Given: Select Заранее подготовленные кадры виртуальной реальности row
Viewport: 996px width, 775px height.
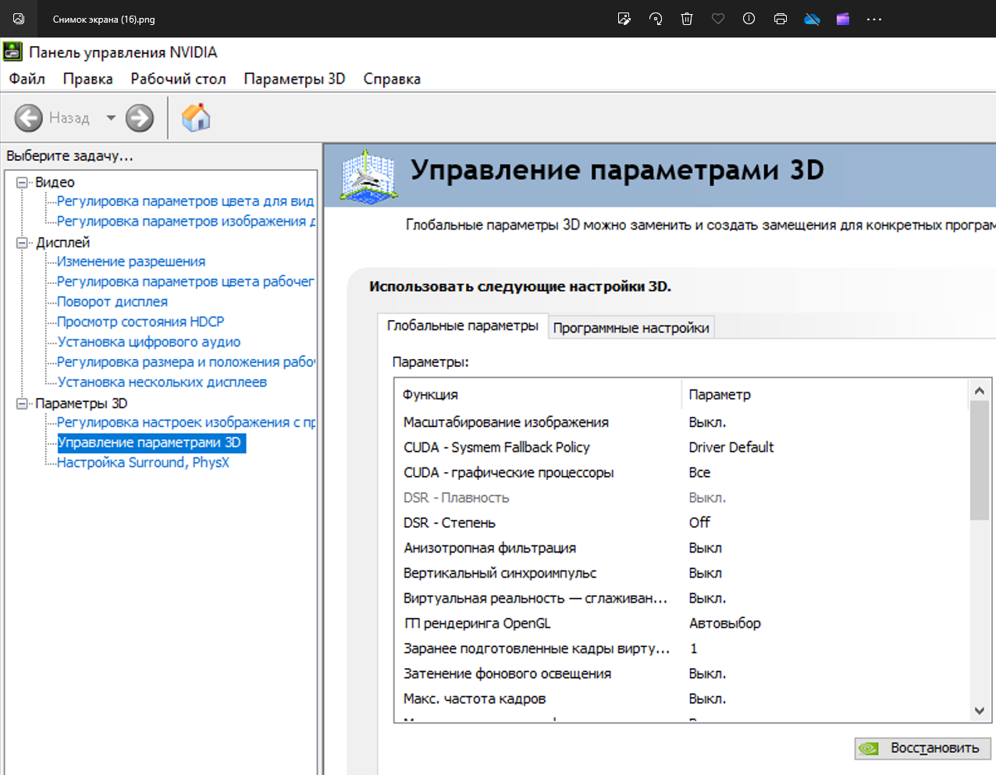Looking at the screenshot, I should [x=682, y=649].
